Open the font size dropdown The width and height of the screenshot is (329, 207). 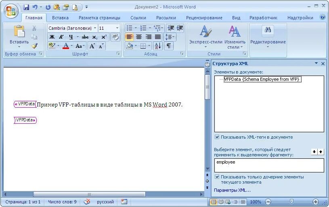pos(117,28)
